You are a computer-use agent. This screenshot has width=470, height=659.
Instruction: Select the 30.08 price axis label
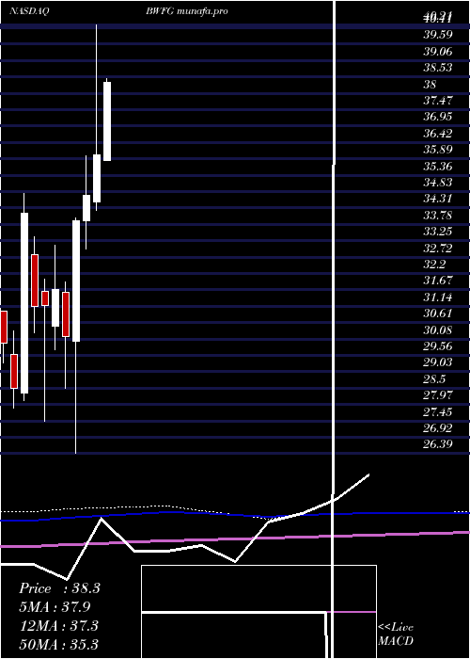pos(437,330)
